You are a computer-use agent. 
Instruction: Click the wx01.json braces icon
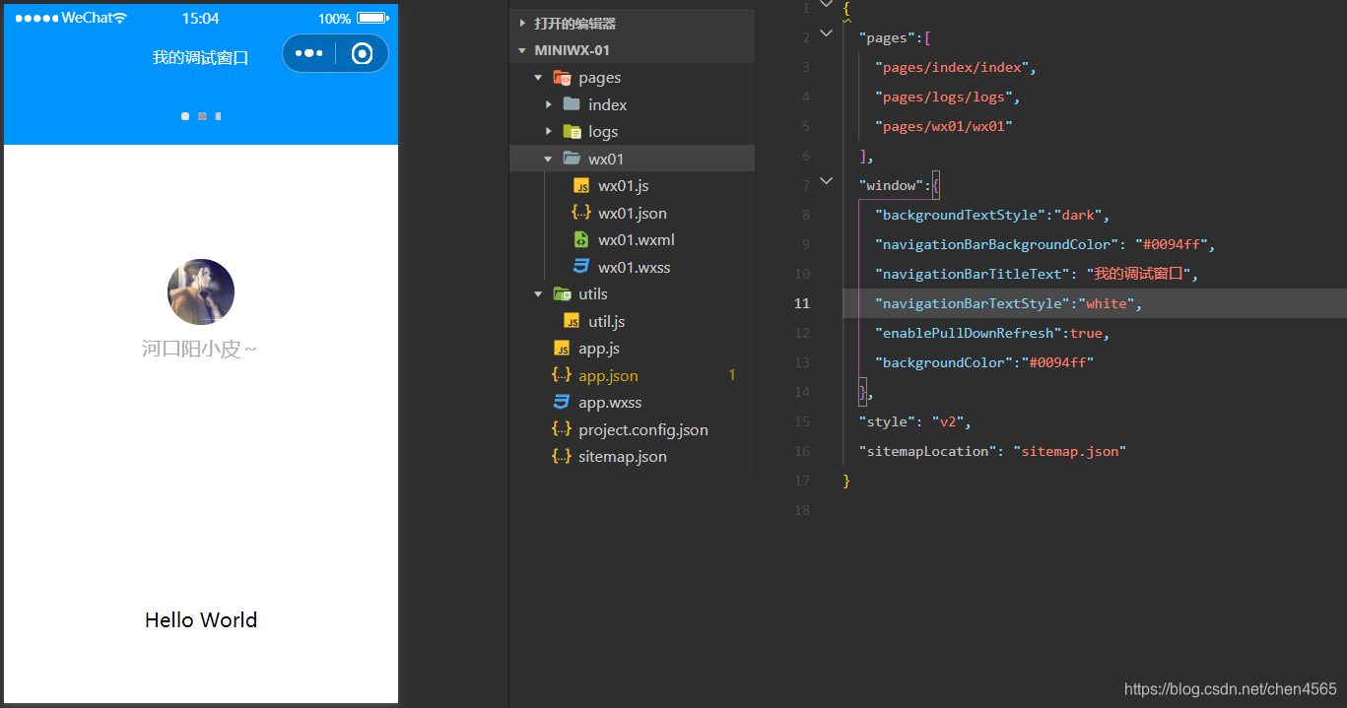pos(581,213)
